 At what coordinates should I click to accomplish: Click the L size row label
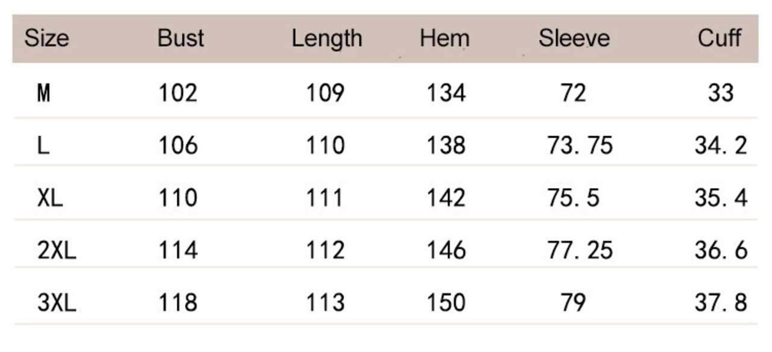click(x=43, y=145)
